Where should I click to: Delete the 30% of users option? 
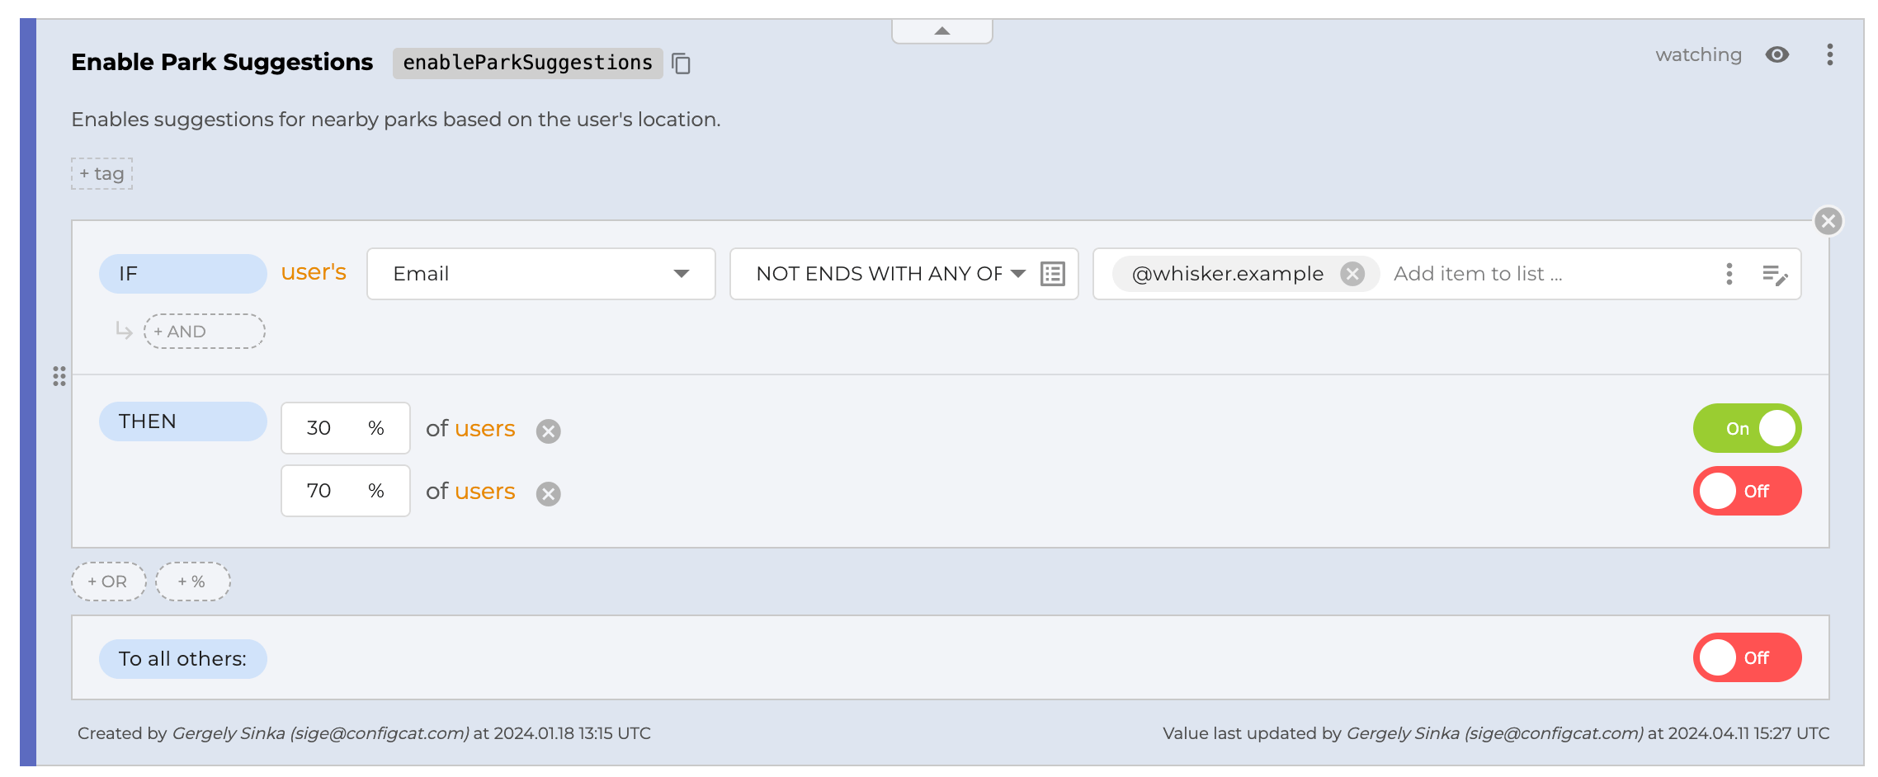(x=548, y=431)
